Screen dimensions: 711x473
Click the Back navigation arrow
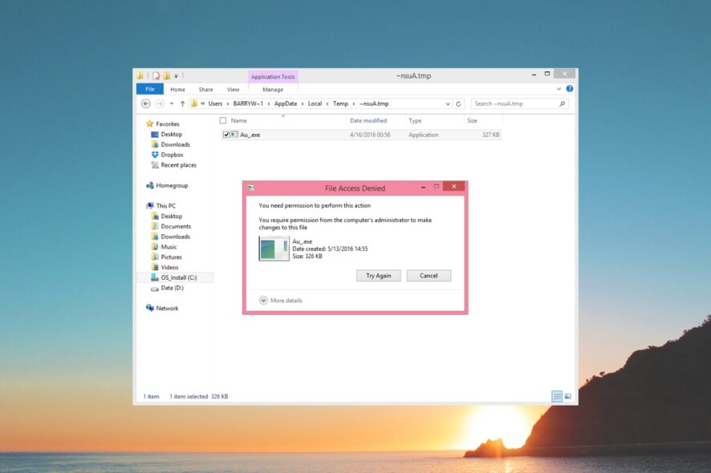coord(146,103)
